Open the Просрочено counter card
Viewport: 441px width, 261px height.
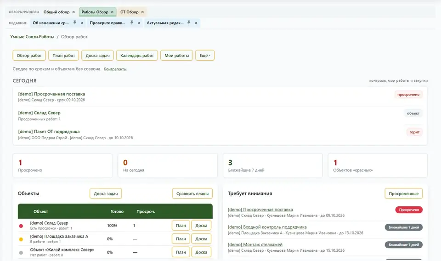[x=62, y=165]
